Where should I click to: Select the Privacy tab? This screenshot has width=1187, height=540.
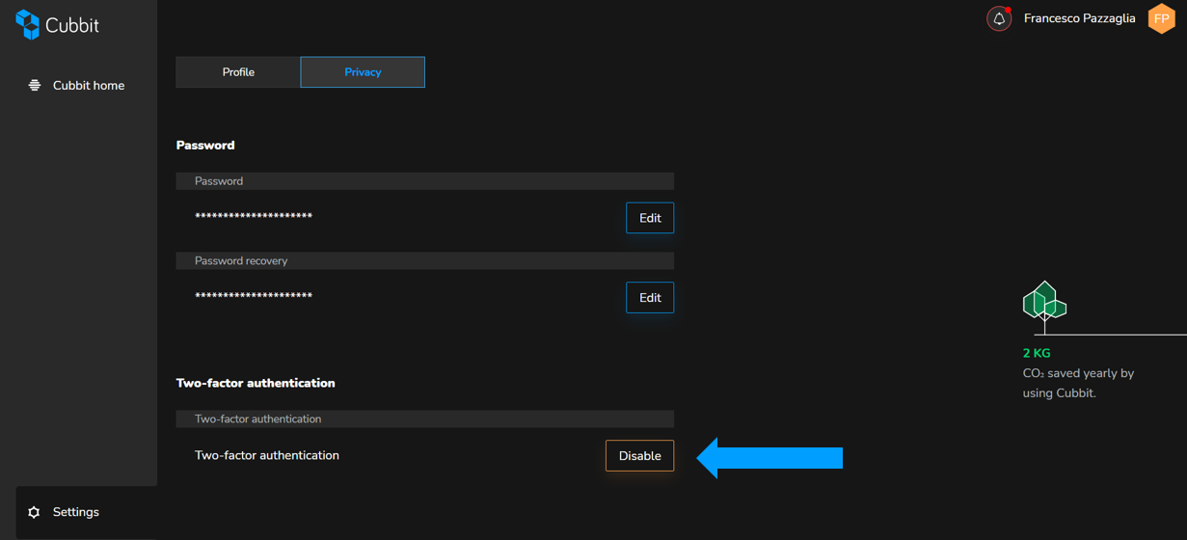click(363, 72)
